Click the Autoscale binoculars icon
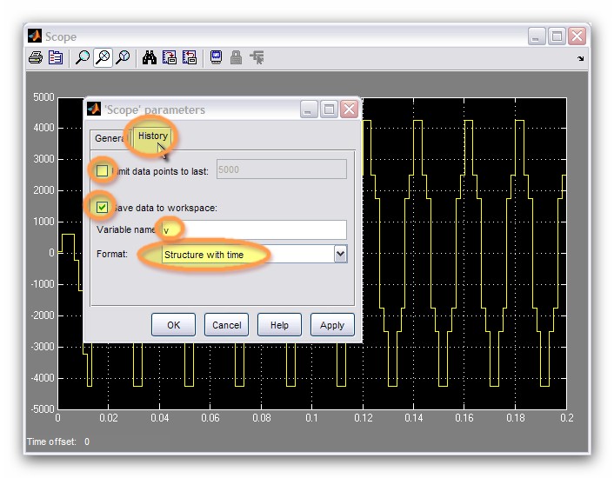614x478 pixels. coord(150,58)
